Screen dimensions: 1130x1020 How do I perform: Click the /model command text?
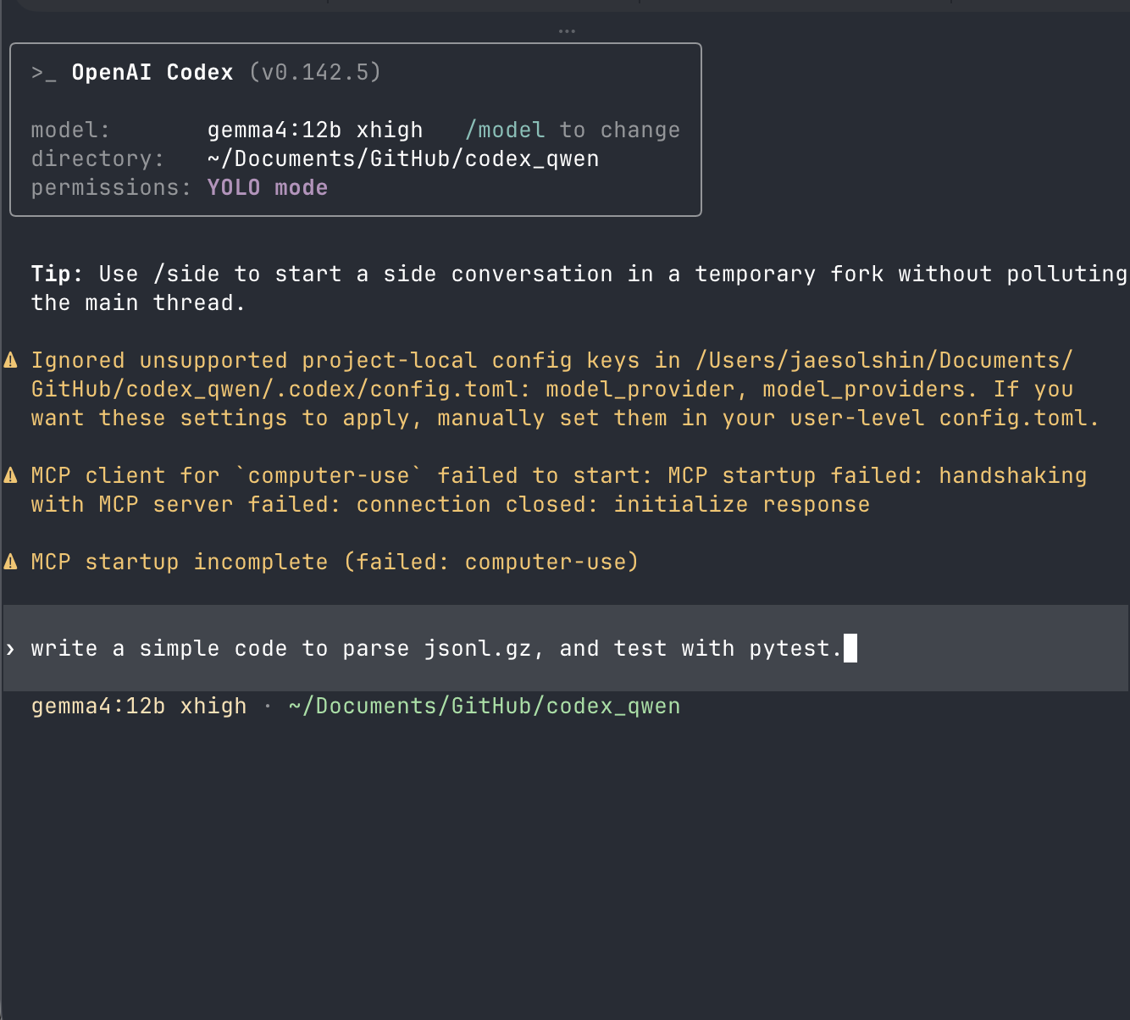click(505, 130)
